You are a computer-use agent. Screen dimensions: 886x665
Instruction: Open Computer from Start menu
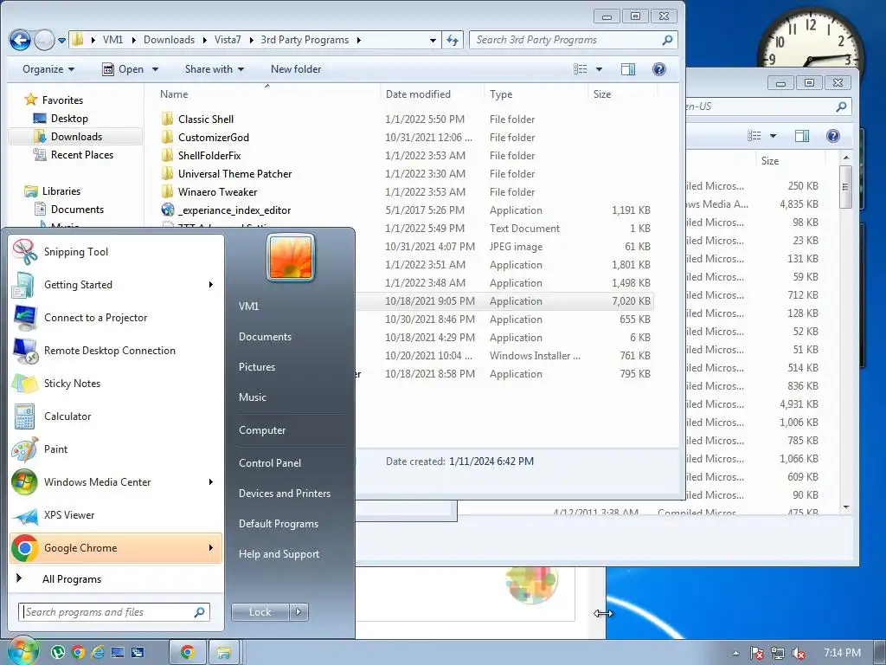(x=262, y=429)
